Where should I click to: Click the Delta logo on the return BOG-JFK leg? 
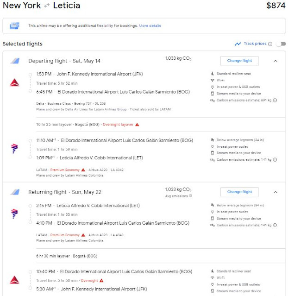point(14,280)
